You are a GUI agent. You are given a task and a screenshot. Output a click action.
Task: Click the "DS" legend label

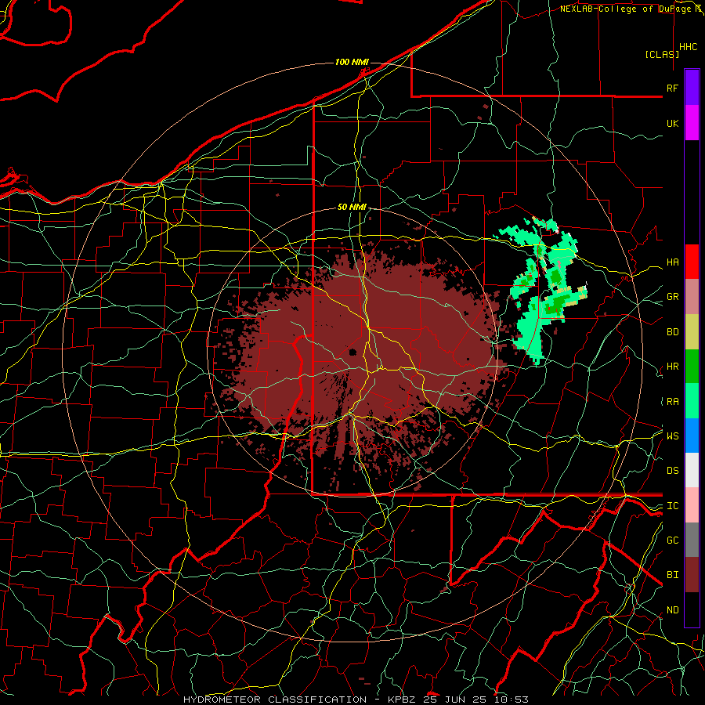click(x=672, y=471)
